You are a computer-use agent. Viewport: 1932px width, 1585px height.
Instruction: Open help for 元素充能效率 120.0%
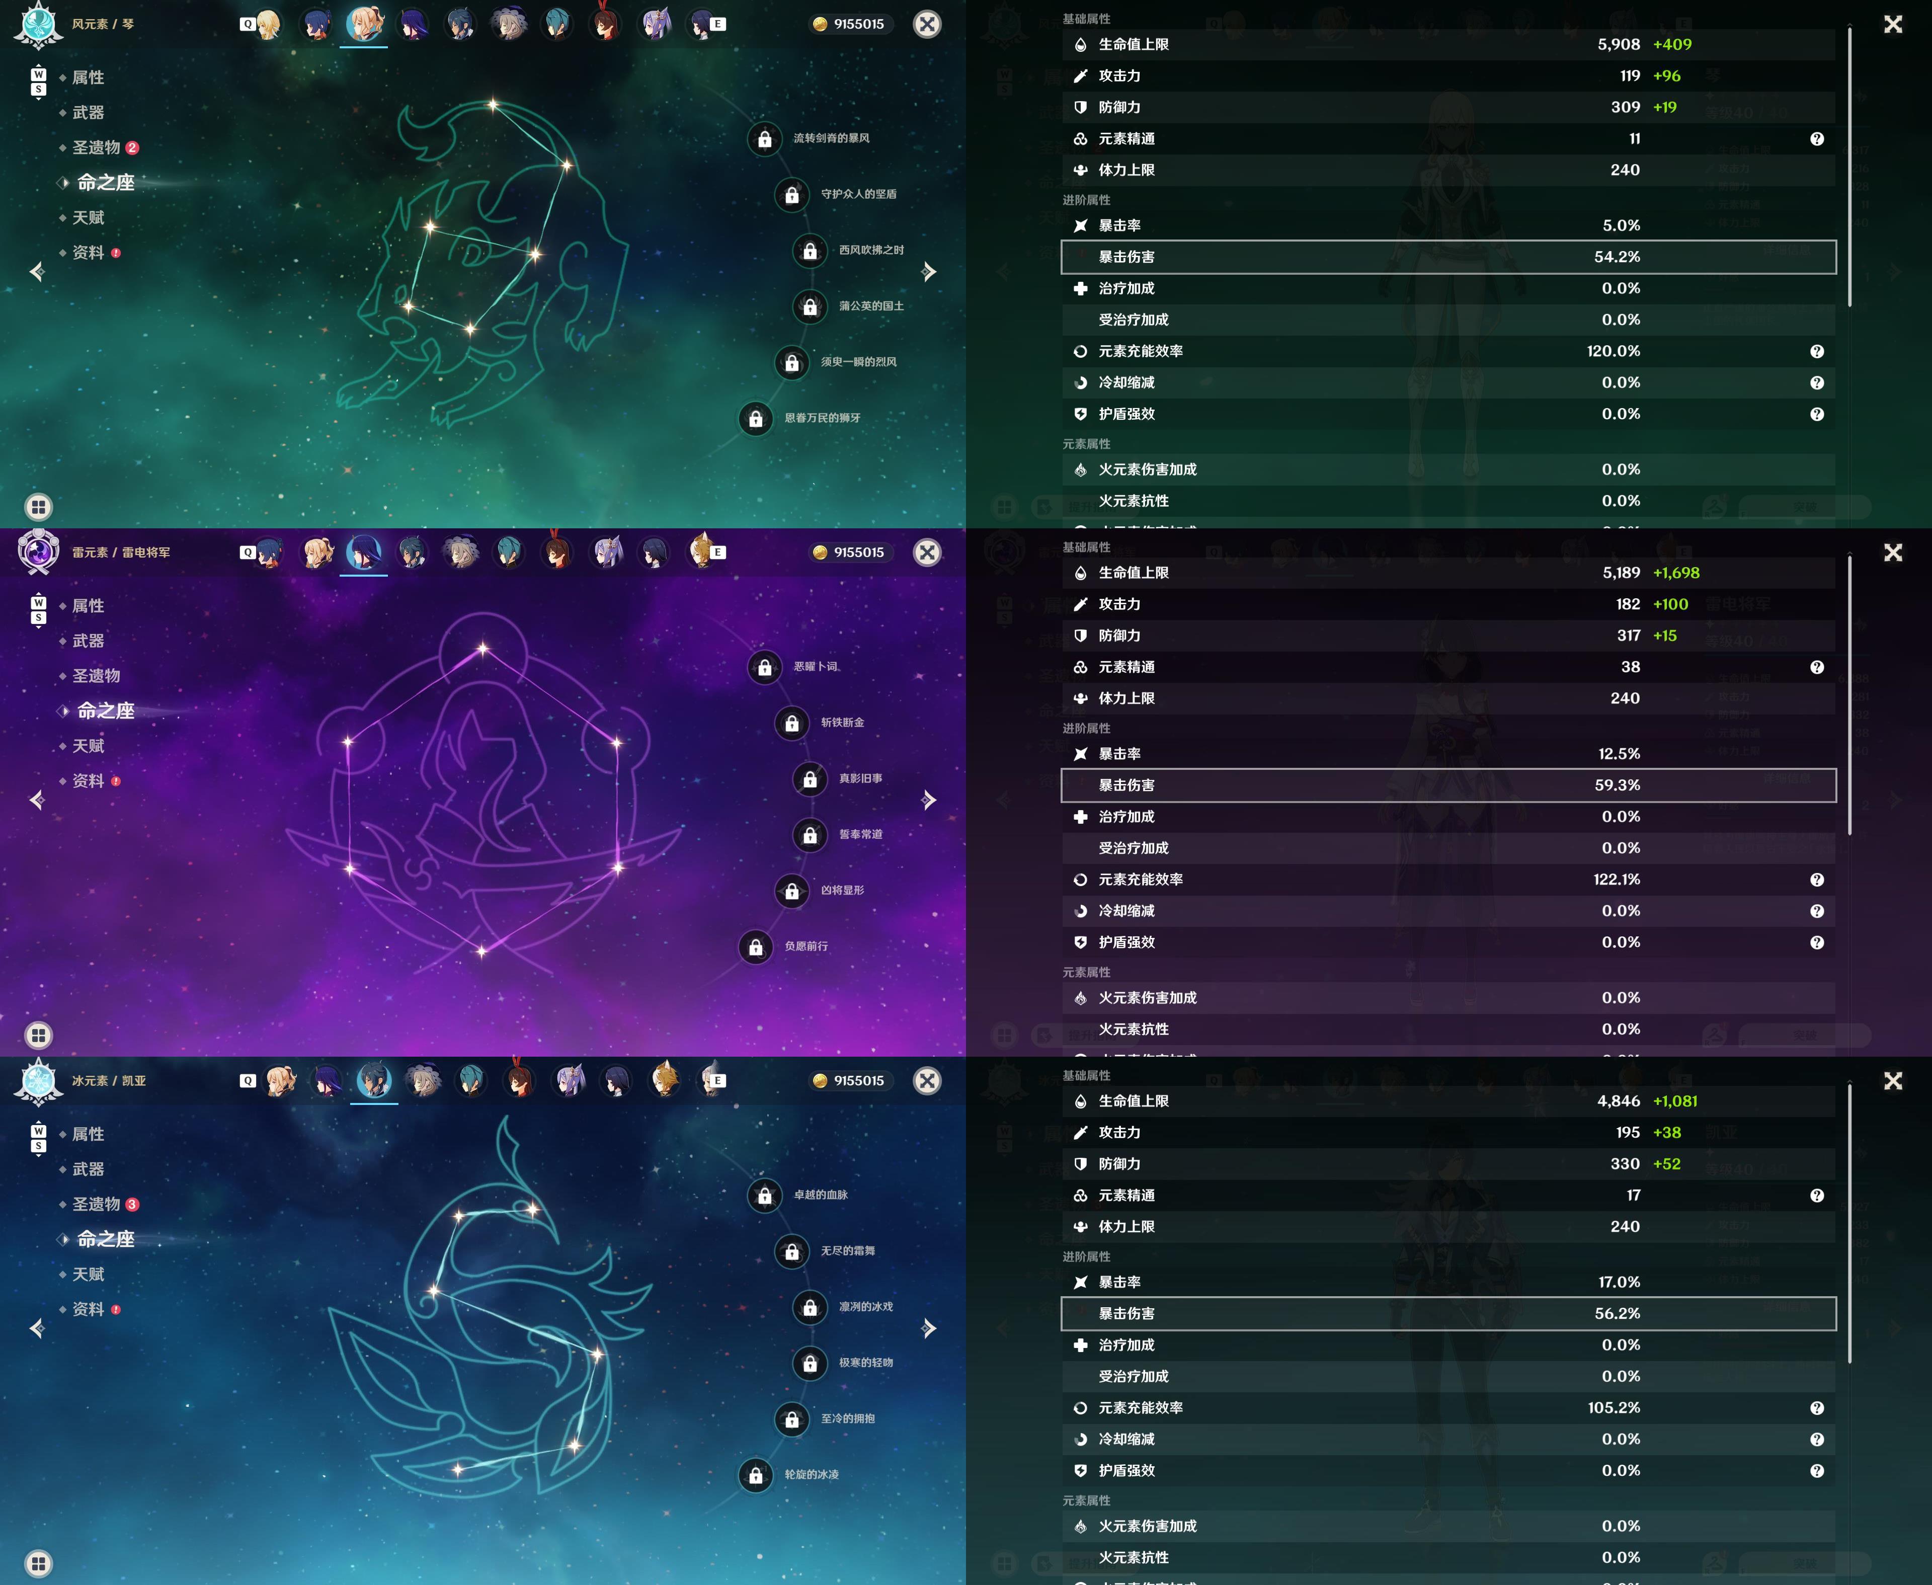(1817, 352)
